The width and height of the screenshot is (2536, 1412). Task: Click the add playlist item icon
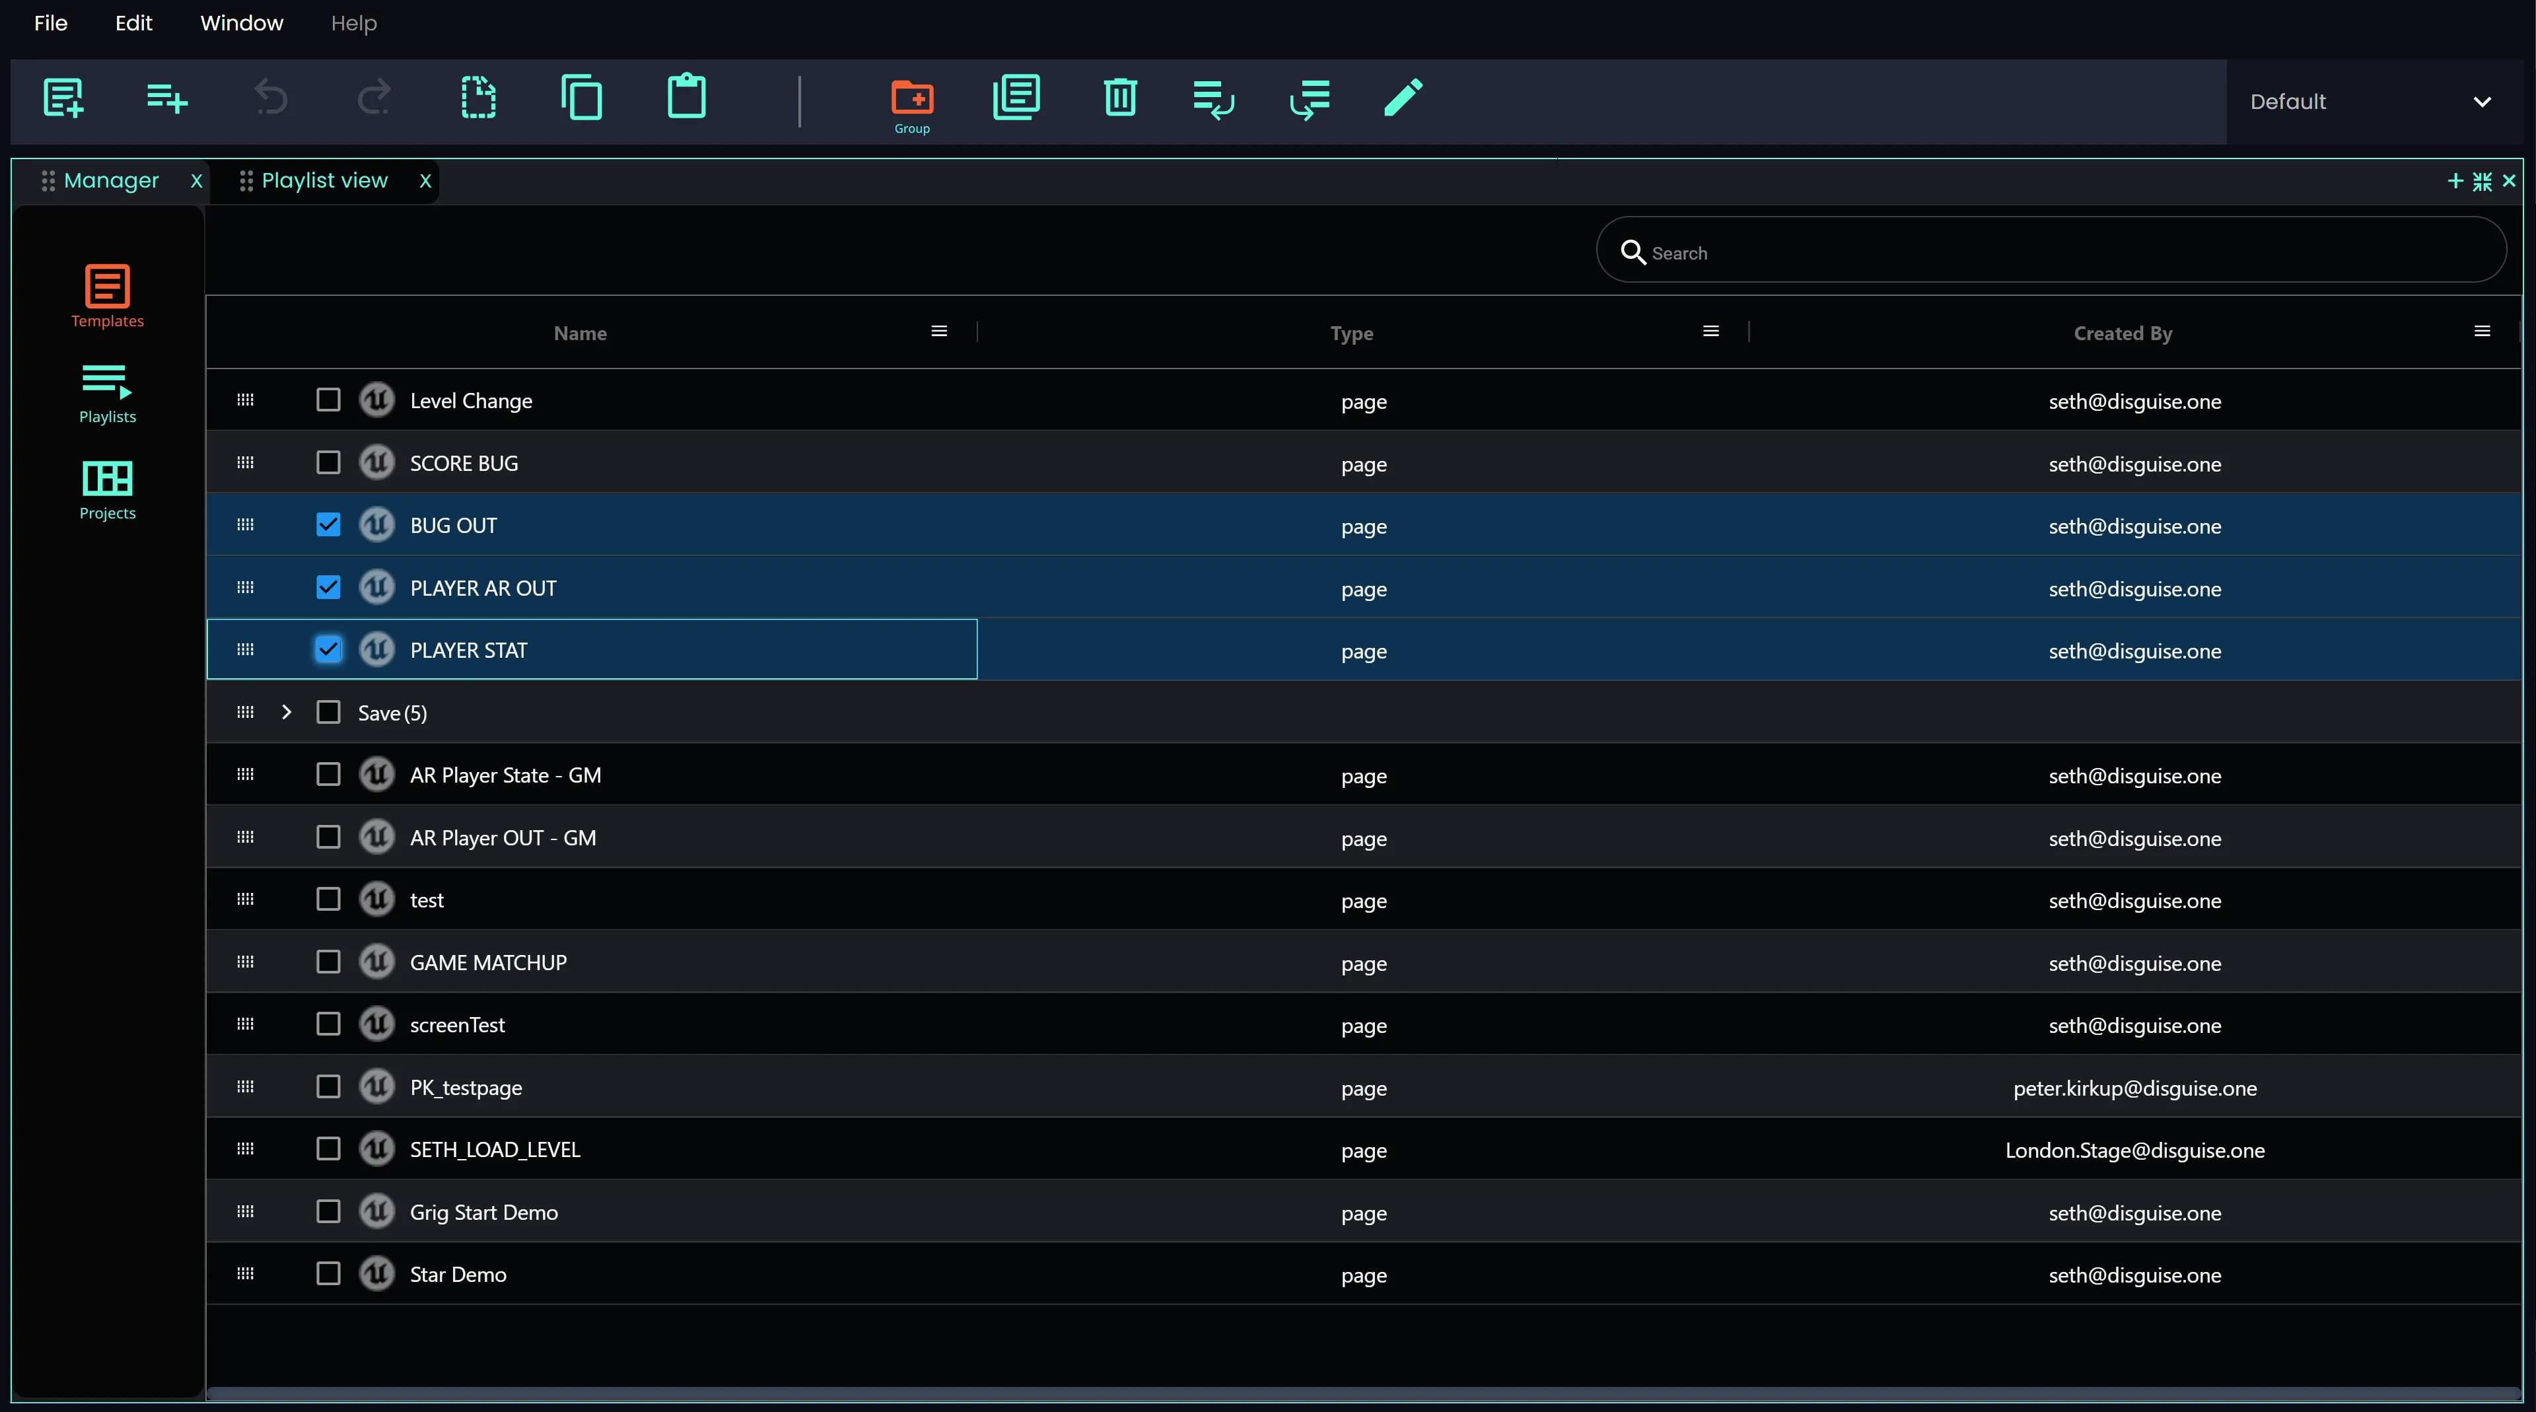tap(166, 98)
